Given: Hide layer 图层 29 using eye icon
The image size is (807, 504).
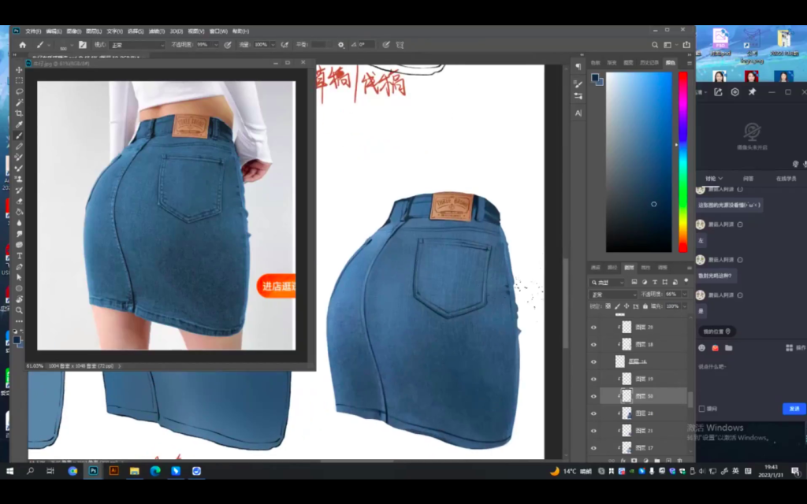Looking at the screenshot, I should click(593, 326).
